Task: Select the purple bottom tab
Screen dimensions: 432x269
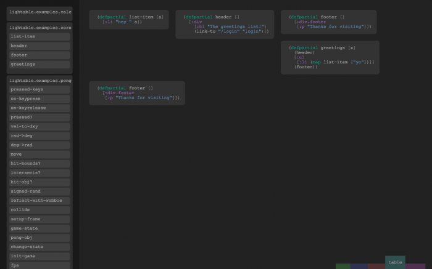Action: point(415,267)
